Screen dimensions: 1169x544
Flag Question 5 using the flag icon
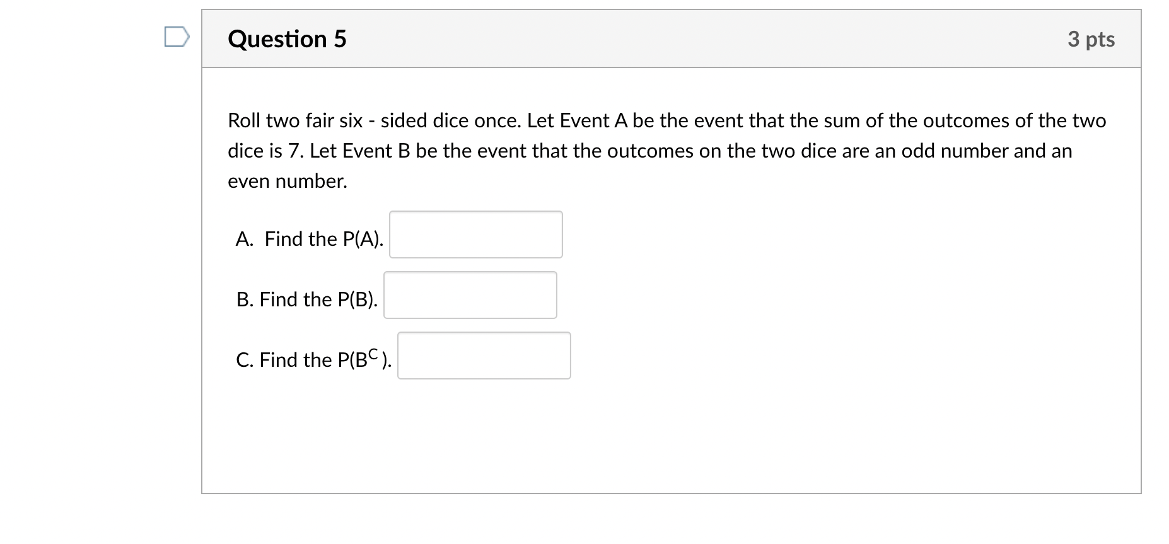(176, 37)
